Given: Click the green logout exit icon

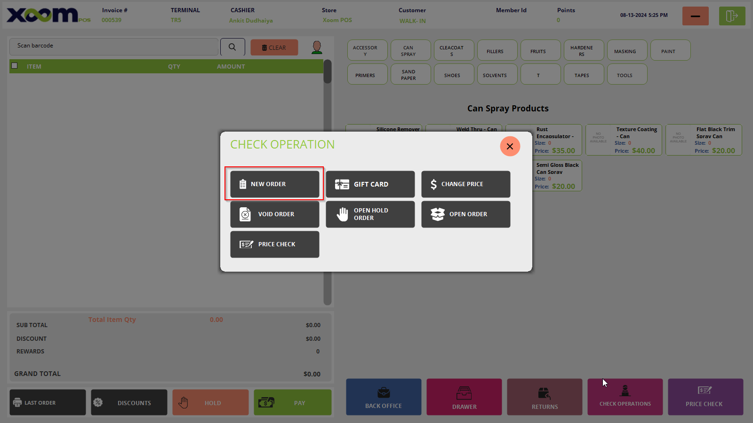Looking at the screenshot, I should 732,16.
